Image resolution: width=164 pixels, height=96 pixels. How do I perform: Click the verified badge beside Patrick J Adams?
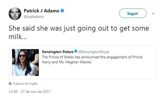click(x=62, y=11)
